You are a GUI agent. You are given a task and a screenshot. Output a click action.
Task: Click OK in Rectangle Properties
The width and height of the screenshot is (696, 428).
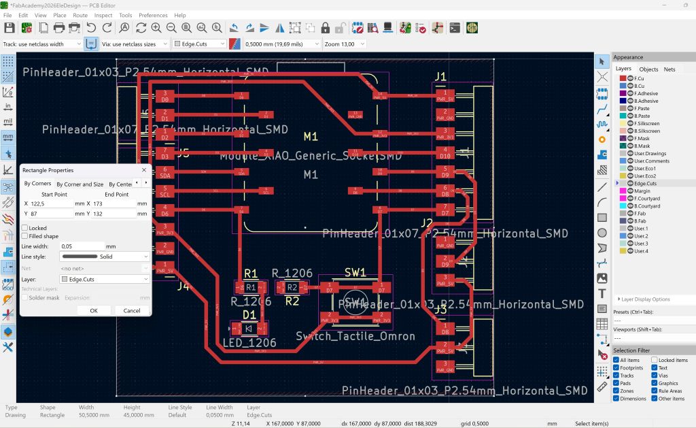(x=94, y=310)
